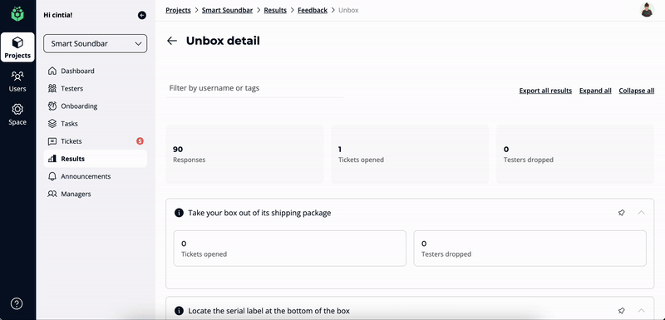The width and height of the screenshot is (665, 320).
Task: Click the green app logo icon
Action: pos(17,13)
